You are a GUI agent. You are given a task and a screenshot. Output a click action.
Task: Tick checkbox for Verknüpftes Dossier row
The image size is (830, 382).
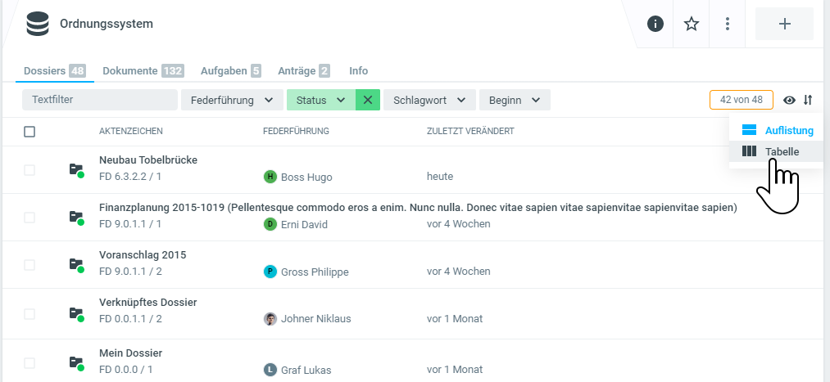(x=29, y=312)
